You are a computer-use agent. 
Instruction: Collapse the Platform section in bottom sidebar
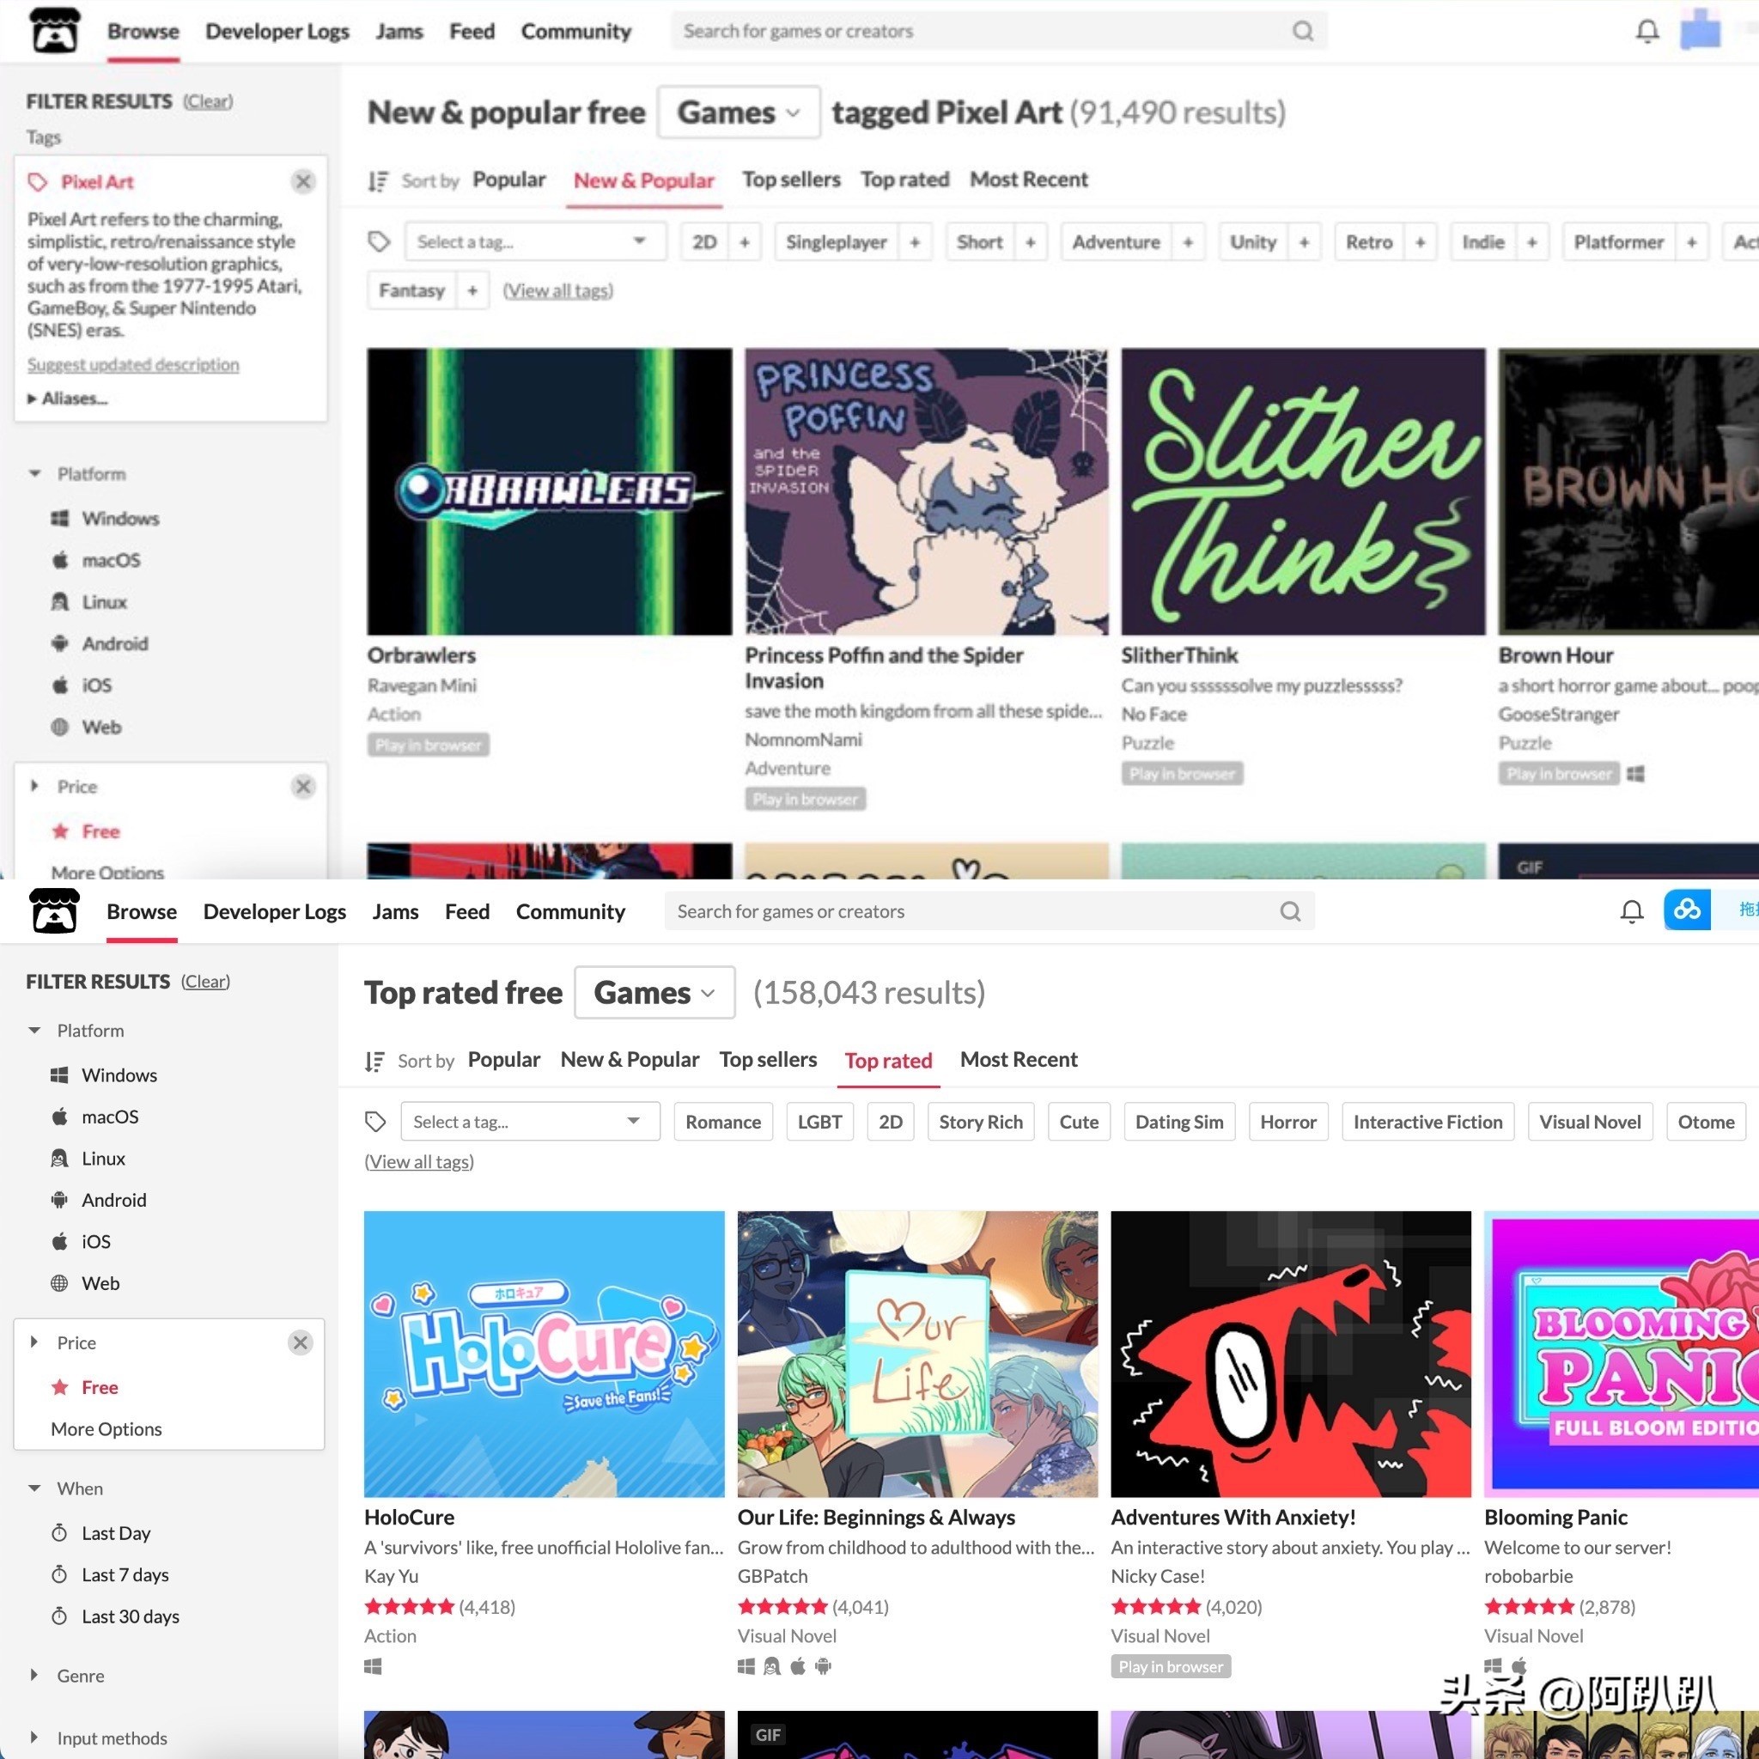click(76, 1031)
